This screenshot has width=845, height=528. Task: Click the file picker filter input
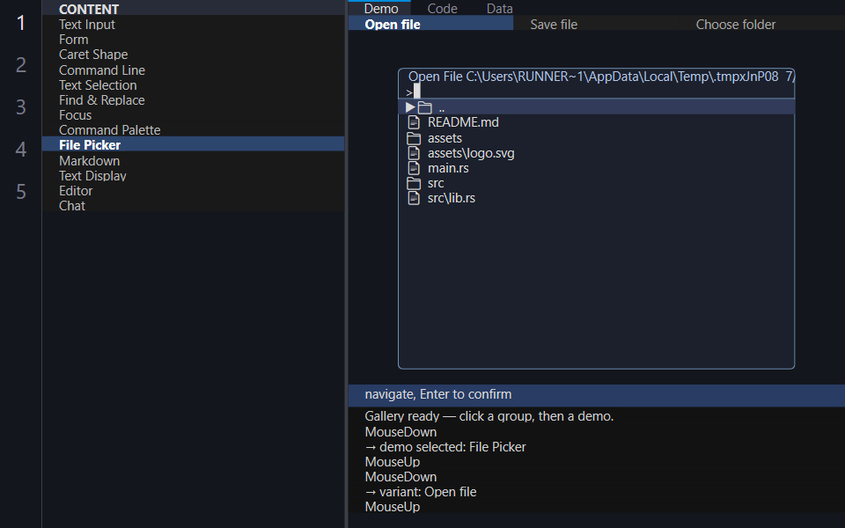pyautogui.click(x=599, y=92)
